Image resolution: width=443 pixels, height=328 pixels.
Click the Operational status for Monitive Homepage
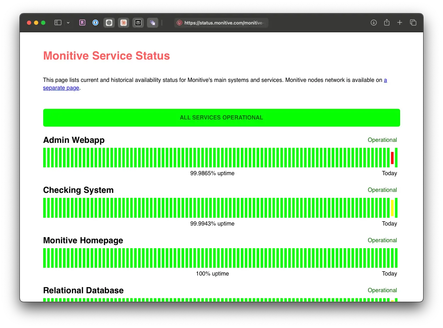[x=382, y=240]
